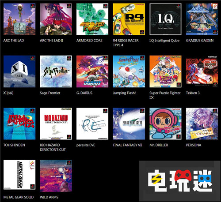The image size is (221, 202).
Task: Select the 'I.Q Intelligent Qube' caption
Action: point(164,41)
